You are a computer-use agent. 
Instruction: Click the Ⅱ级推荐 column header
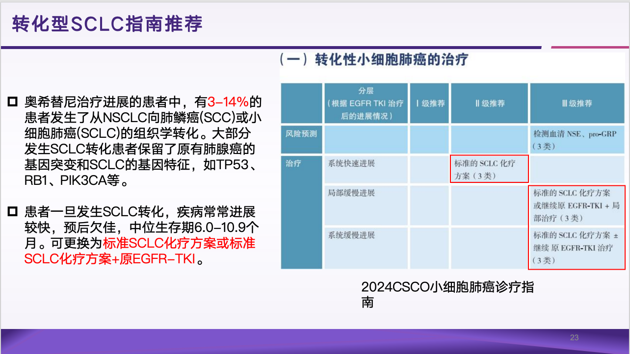point(489,103)
